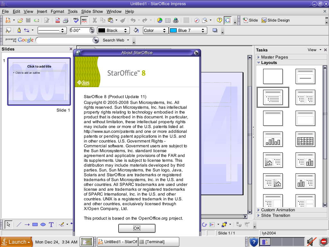Open the Launch menu in taskbar
This screenshot has width=329, height=247.
[16, 242]
